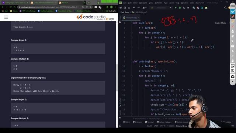This screenshot has height=133, width=236.
Task: Select the Pair Sum breadcrumb
Action: coord(125,12)
